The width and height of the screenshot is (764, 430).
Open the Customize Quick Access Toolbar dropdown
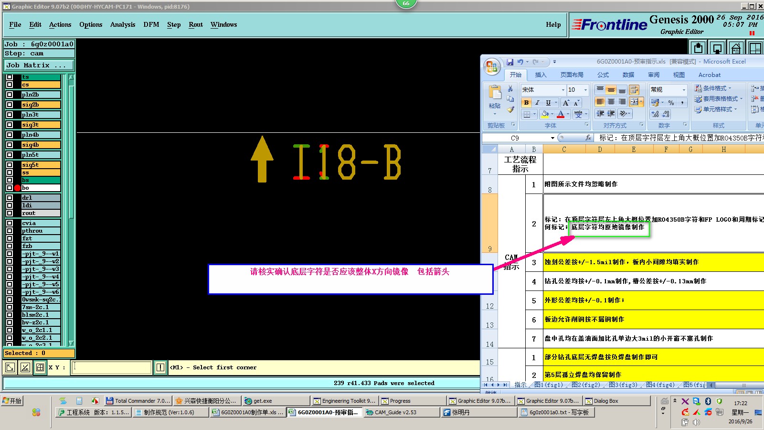point(554,62)
